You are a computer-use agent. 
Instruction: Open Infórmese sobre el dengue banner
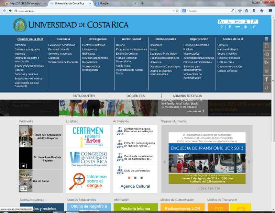88,181
